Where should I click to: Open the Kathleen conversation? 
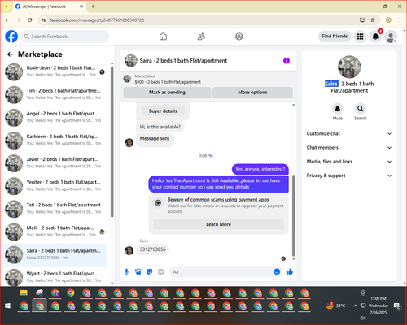(x=55, y=141)
